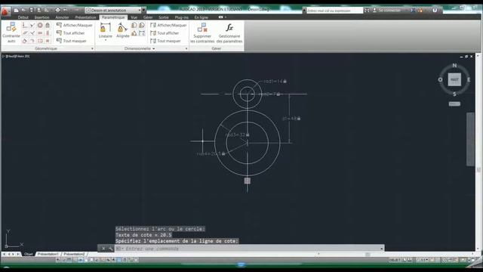The image size is (483, 272).
Task: Switch to the Présentation1 layout tab
Action: (48, 254)
